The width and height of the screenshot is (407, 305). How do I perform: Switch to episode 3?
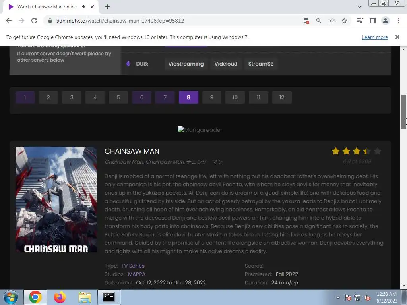72,97
